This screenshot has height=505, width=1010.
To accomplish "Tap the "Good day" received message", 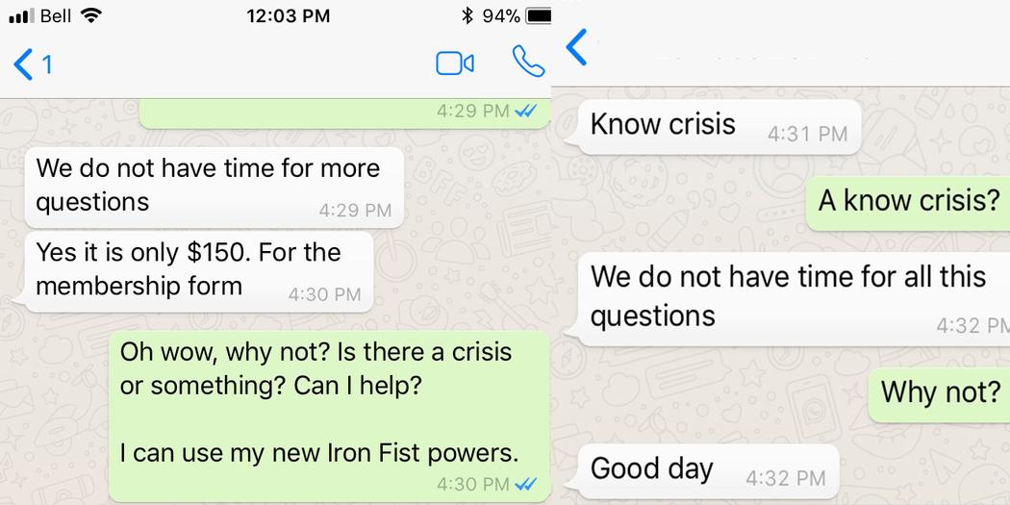I will tap(709, 471).
